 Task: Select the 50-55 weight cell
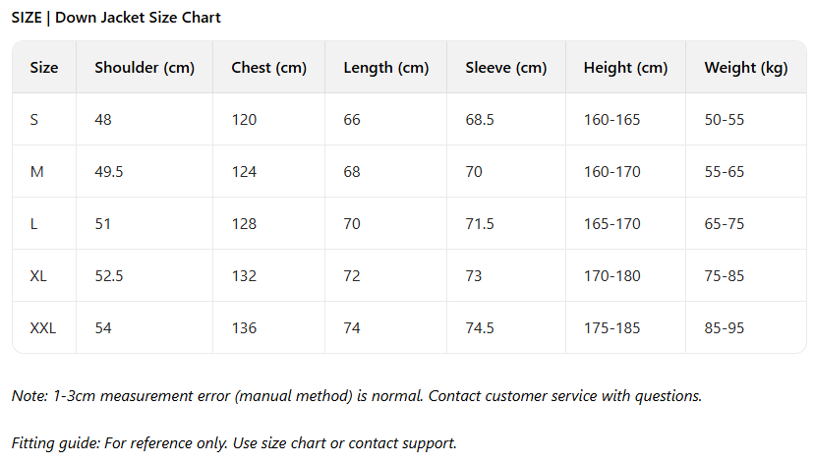(725, 120)
